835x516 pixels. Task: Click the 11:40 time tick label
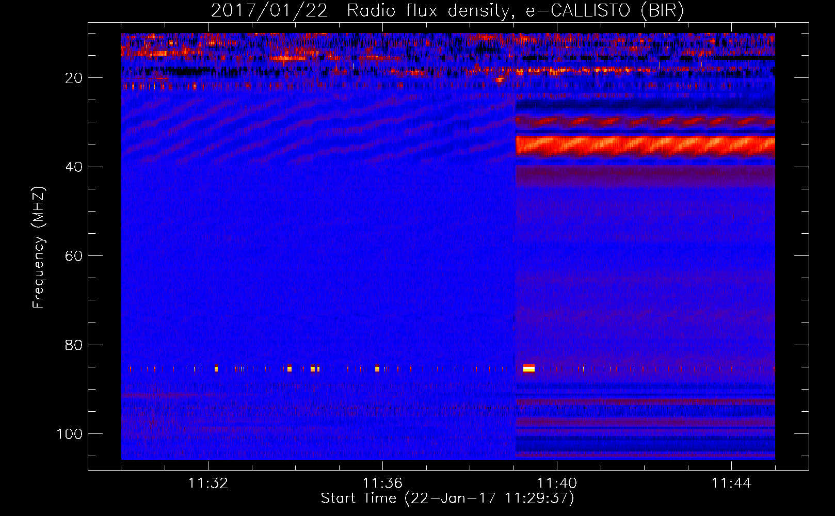pos(557,483)
